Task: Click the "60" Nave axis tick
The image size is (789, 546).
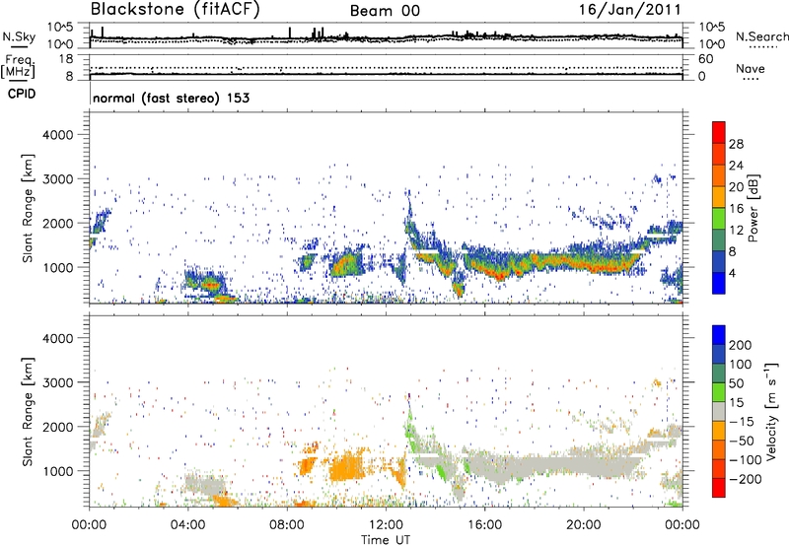Action: (705, 59)
